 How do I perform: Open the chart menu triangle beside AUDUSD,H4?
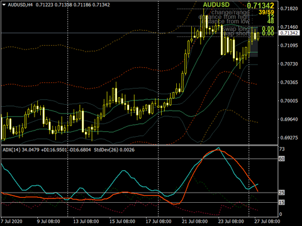click(x=4, y=5)
